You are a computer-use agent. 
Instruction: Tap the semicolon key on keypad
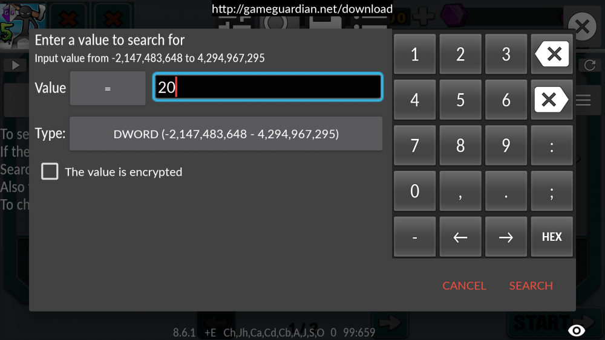tap(552, 191)
